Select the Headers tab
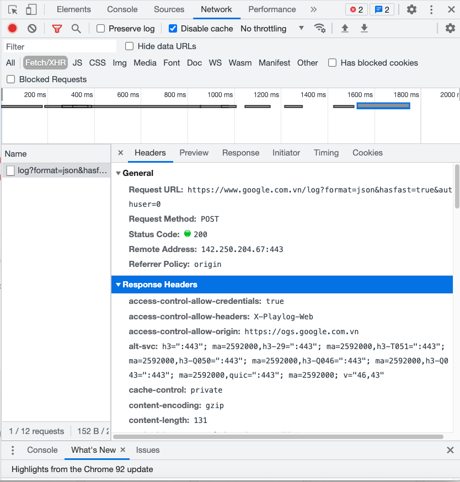 (x=151, y=153)
